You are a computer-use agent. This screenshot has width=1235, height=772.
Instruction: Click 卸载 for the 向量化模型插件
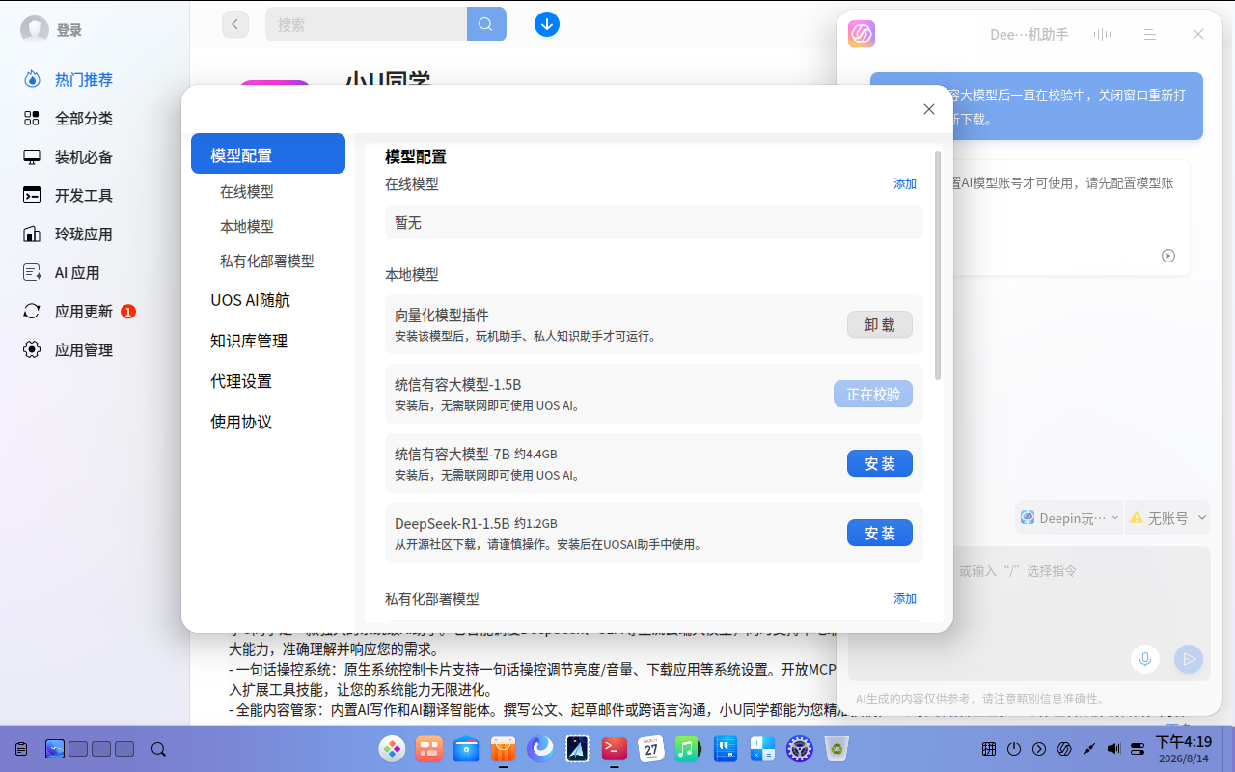(880, 324)
